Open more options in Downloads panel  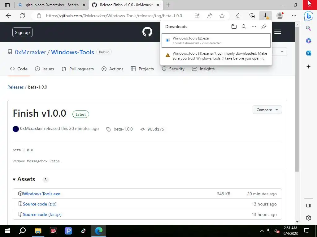click(x=254, y=27)
